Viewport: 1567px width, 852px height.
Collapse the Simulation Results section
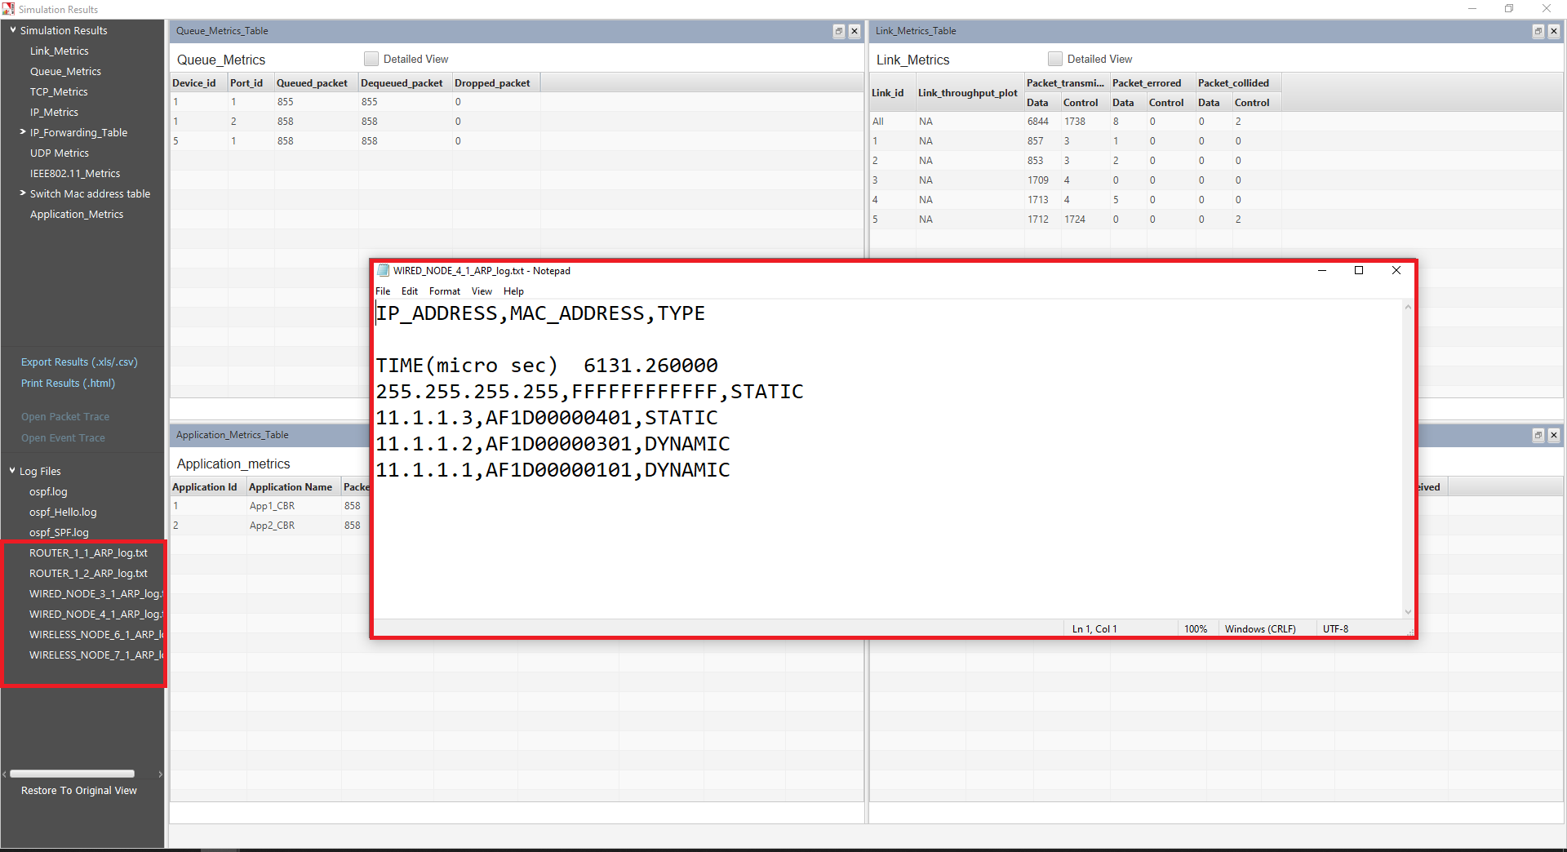(x=12, y=30)
